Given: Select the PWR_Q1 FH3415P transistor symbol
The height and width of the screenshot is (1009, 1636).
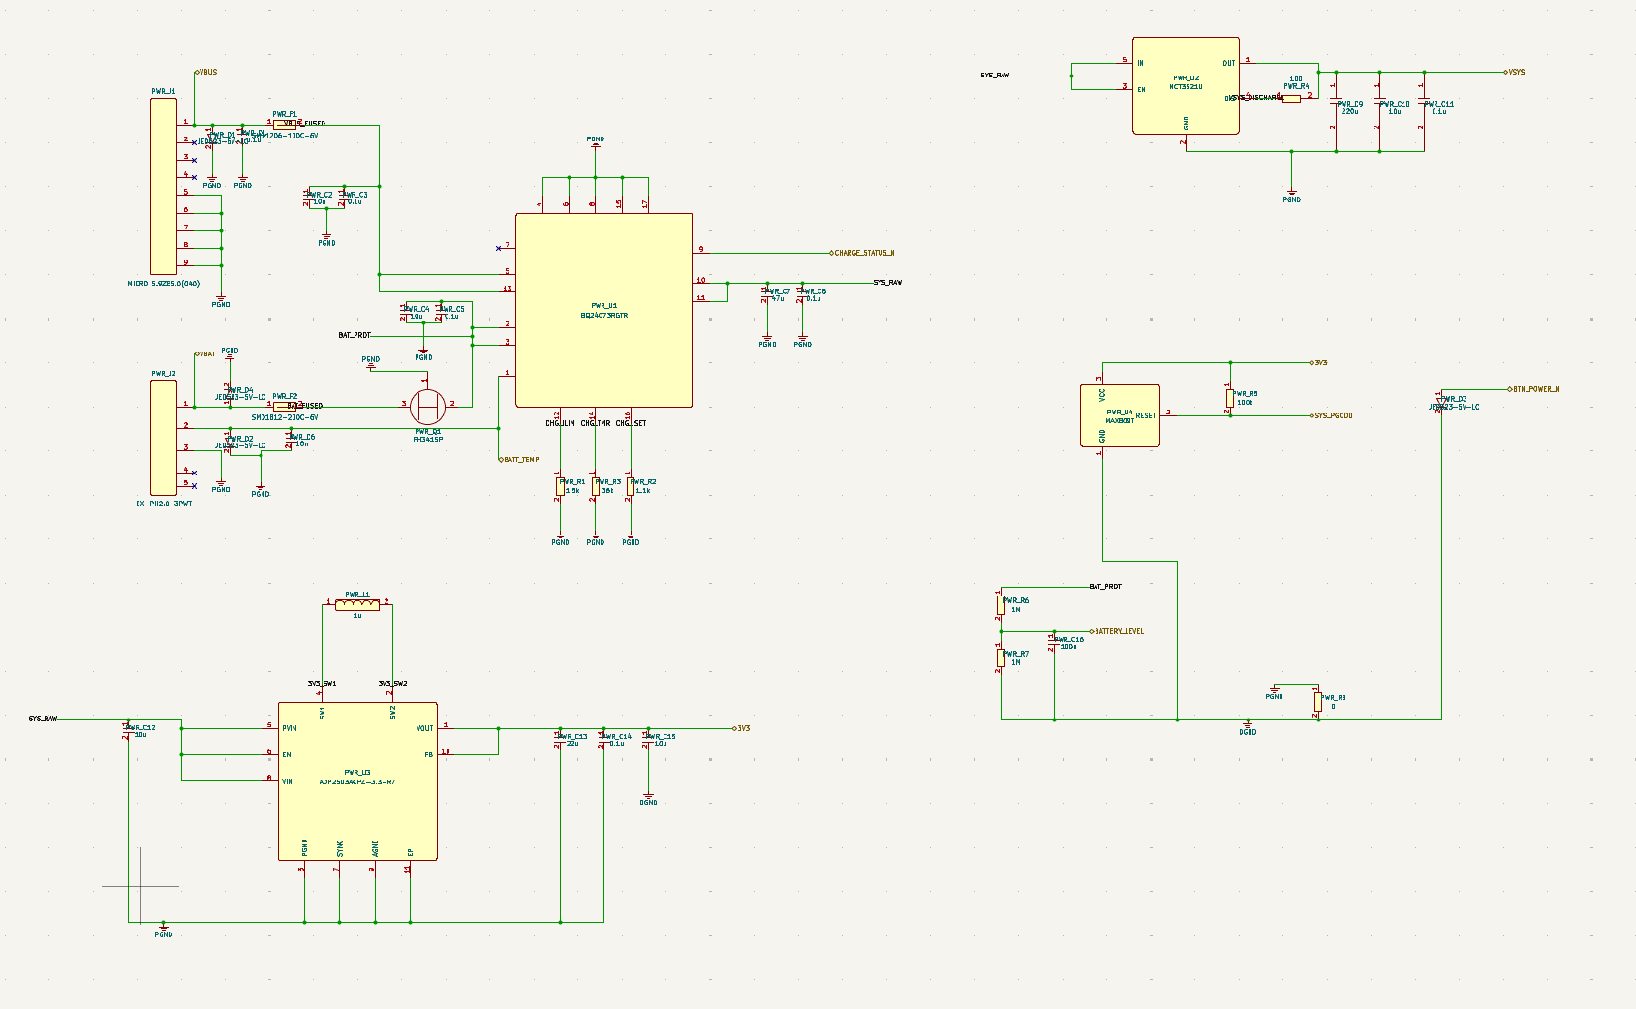Looking at the screenshot, I should click(427, 405).
